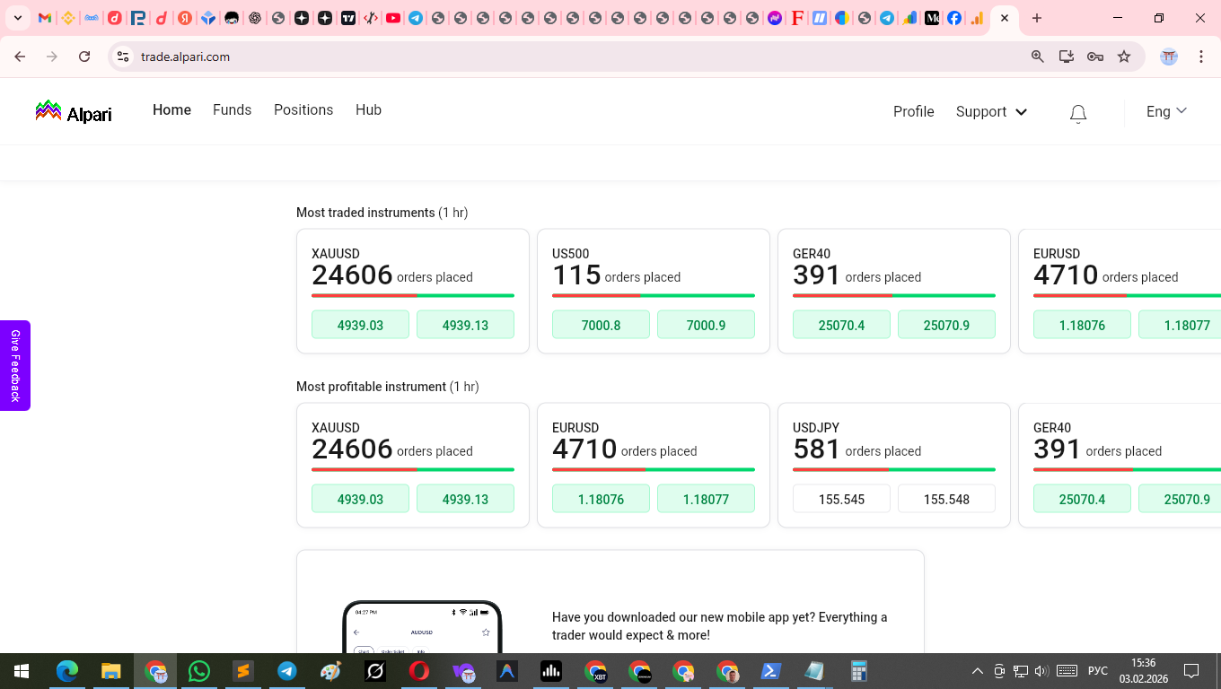Viewport: 1221px width, 689px height.
Task: Reload the page with the refresh icon
Action: [84, 56]
